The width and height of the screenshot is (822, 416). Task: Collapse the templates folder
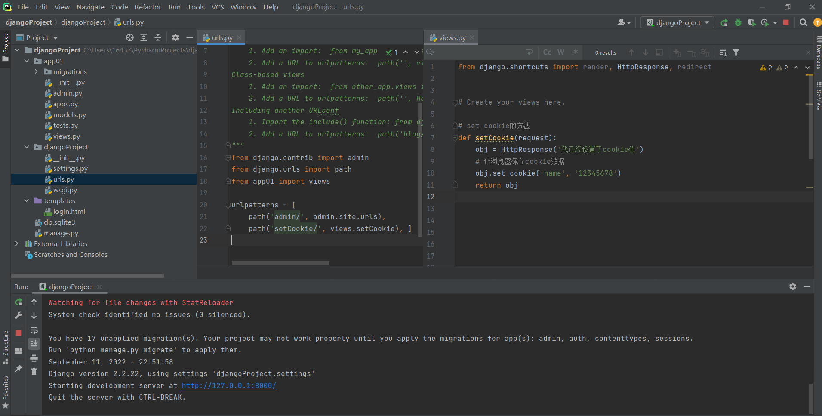(27, 201)
